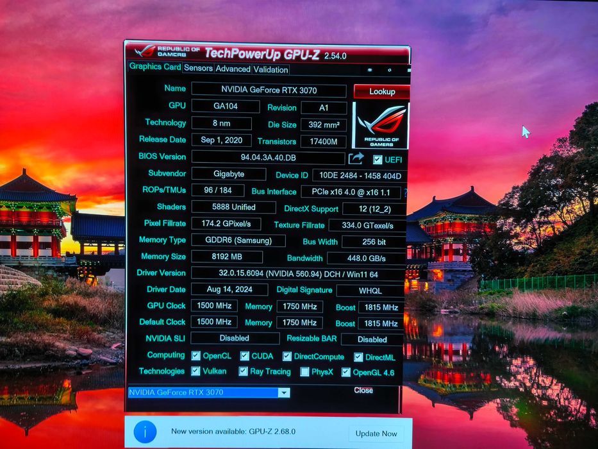This screenshot has width=598, height=449.
Task: Click the GPU field showing GA104
Action: (x=226, y=106)
